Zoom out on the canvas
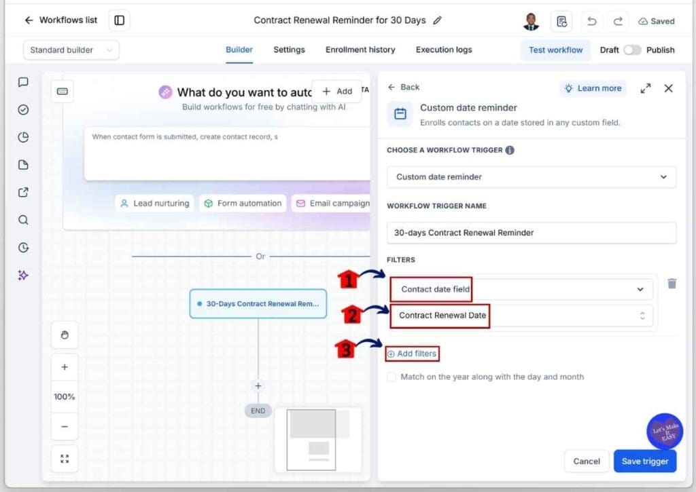The height and width of the screenshot is (492, 696). click(x=65, y=426)
